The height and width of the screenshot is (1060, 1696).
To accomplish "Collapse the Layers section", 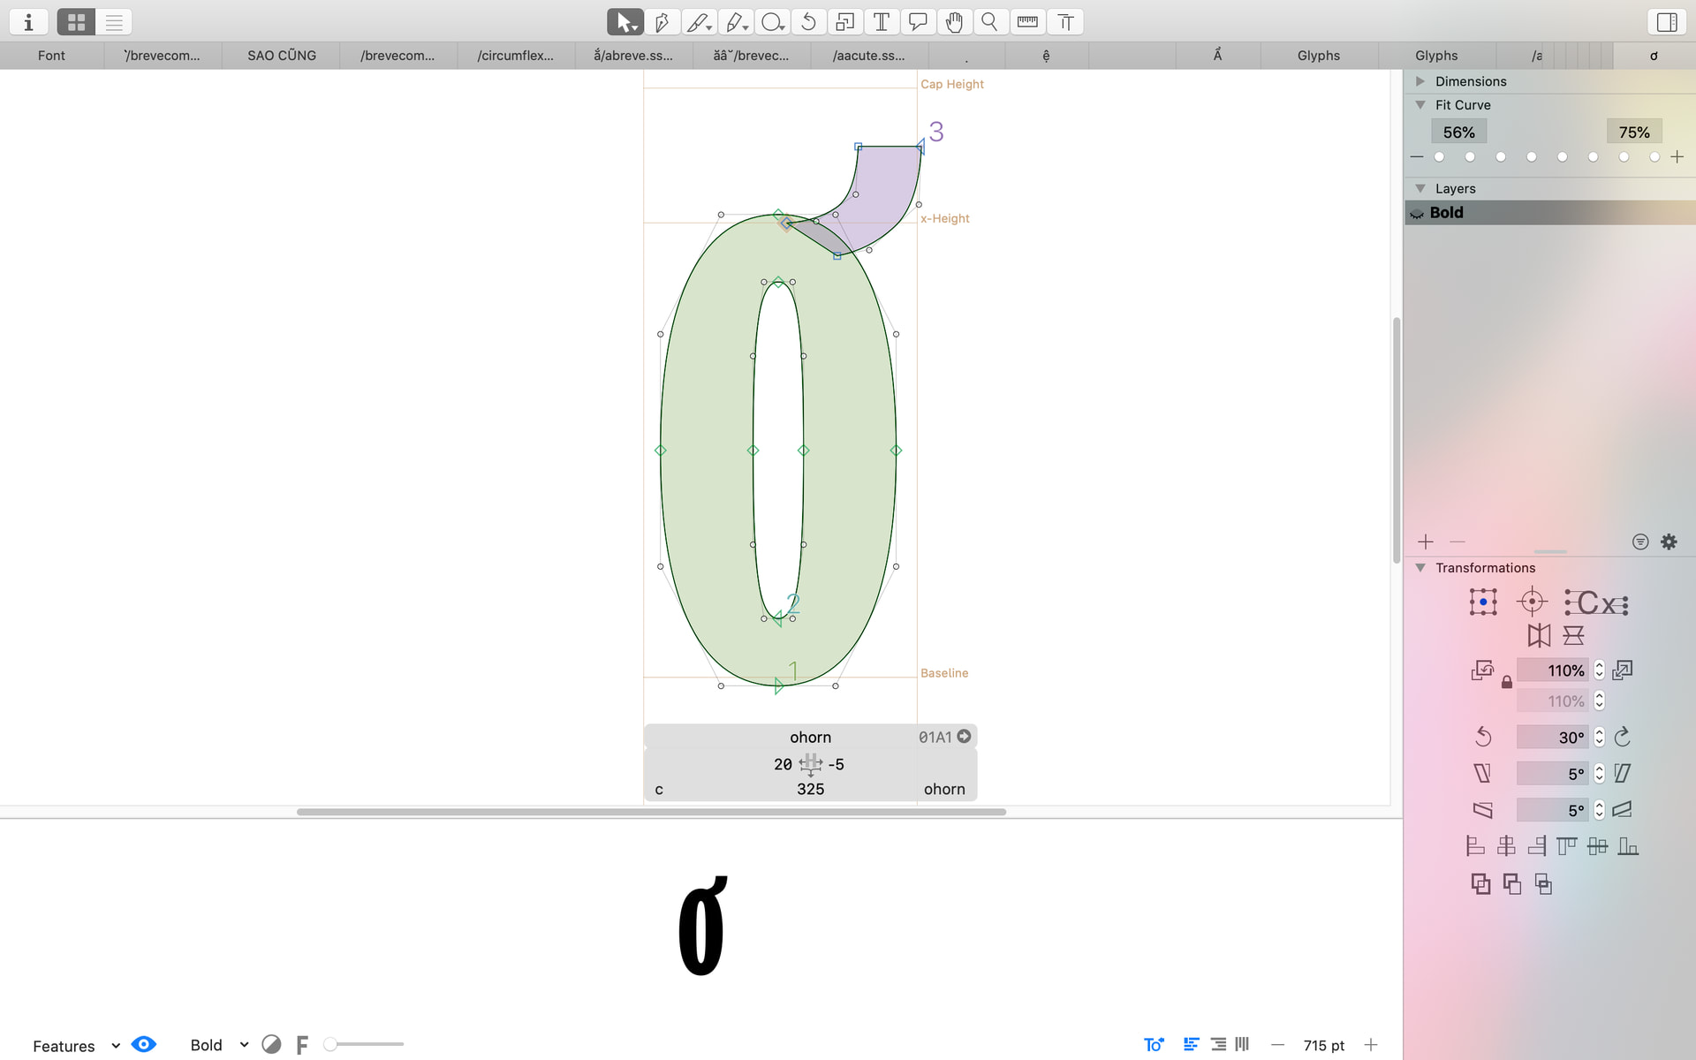I will tap(1420, 189).
